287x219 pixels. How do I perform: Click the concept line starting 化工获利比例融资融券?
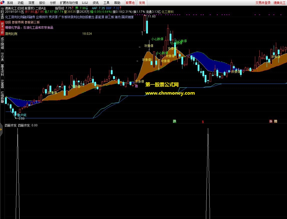click(69, 17)
